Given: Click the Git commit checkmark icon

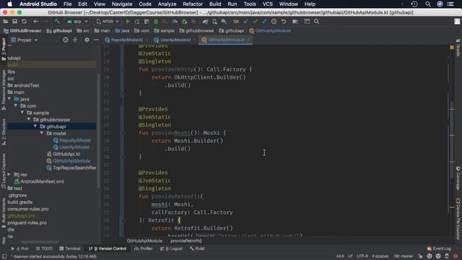Looking at the screenshot, I should point(255,22).
